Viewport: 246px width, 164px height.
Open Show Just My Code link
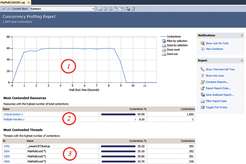(x=217, y=43)
